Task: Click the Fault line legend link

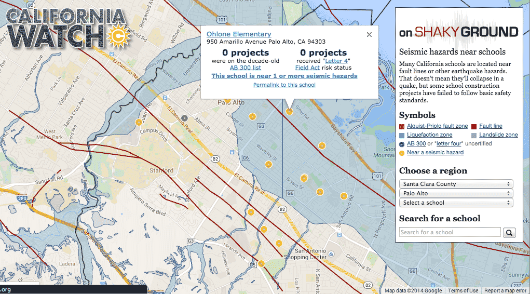Action: point(491,126)
